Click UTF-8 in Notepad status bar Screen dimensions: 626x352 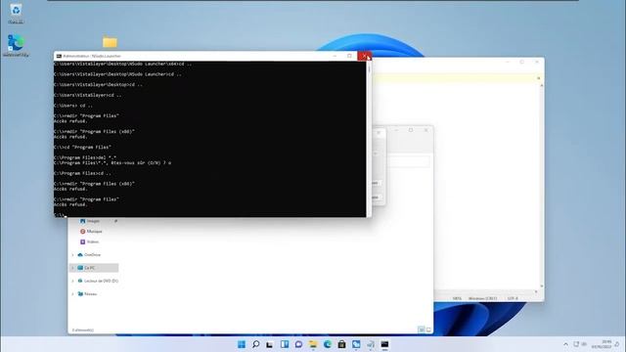(x=513, y=298)
